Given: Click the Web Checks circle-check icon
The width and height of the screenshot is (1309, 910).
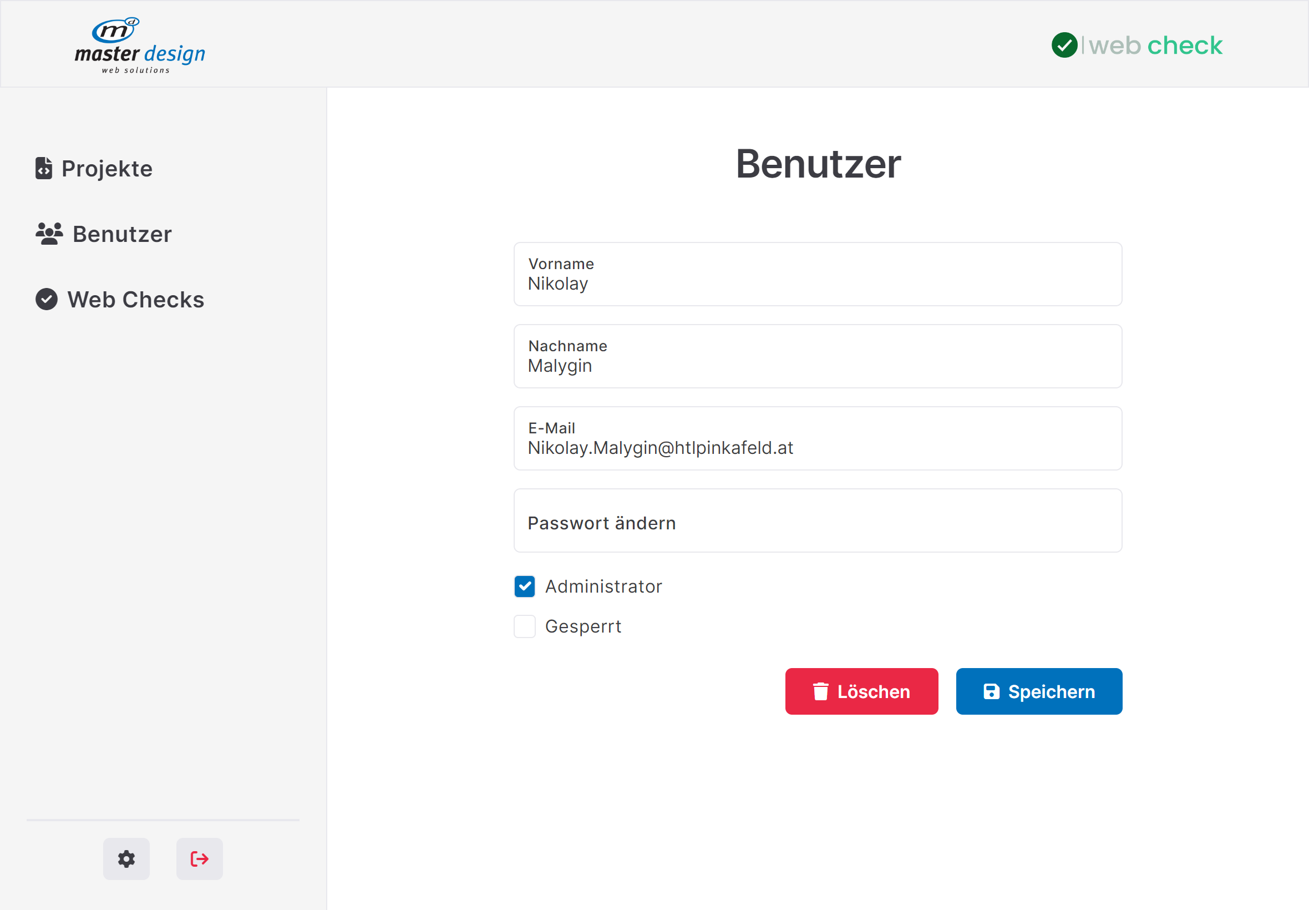Looking at the screenshot, I should pos(46,299).
